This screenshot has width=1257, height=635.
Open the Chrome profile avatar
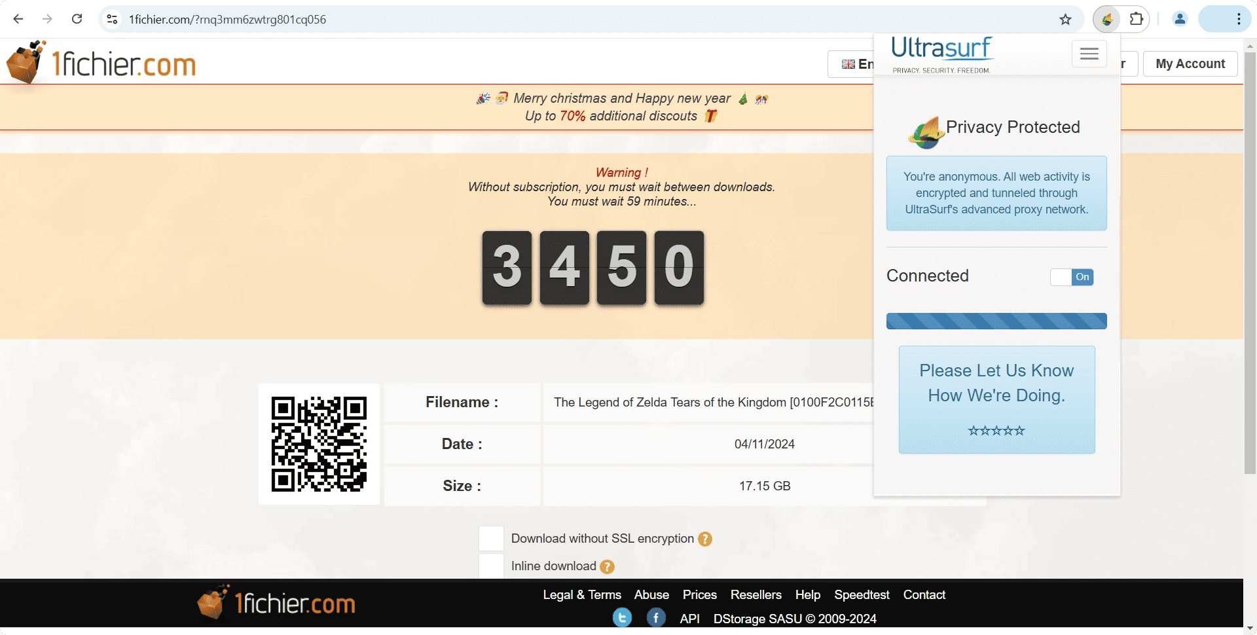tap(1180, 19)
